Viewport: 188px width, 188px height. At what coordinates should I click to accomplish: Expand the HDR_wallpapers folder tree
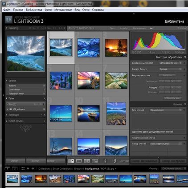(8, 109)
